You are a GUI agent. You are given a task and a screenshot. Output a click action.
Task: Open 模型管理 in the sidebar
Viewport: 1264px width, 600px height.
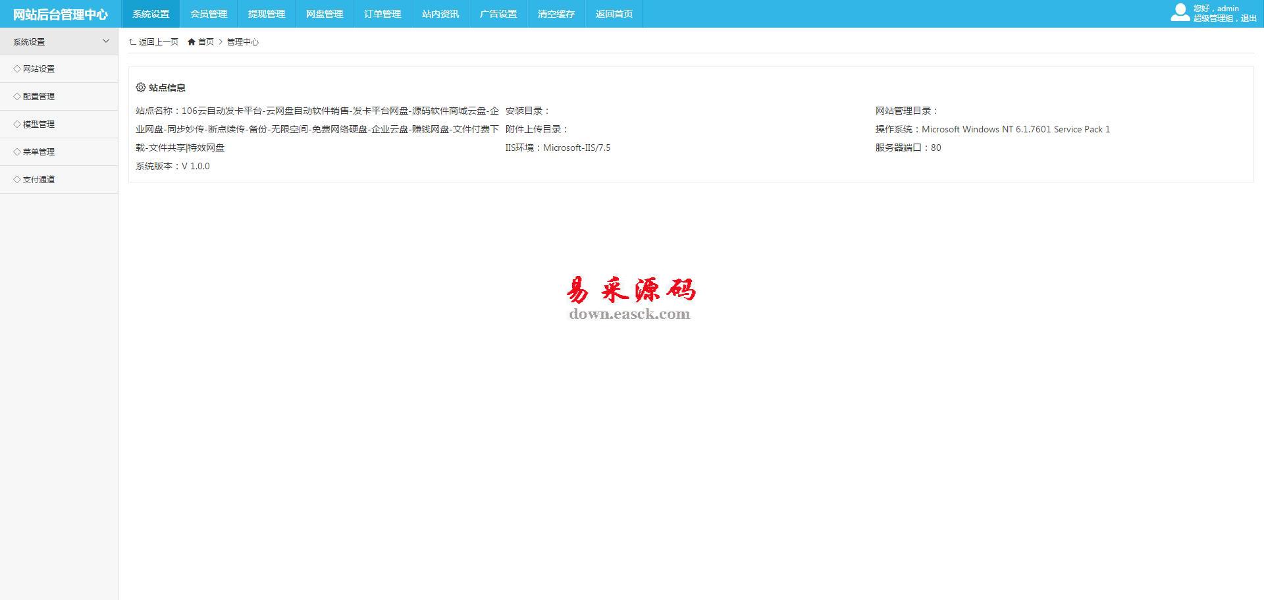(39, 124)
